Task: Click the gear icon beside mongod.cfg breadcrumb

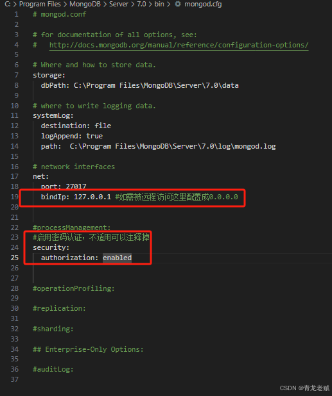Action: (178, 4)
